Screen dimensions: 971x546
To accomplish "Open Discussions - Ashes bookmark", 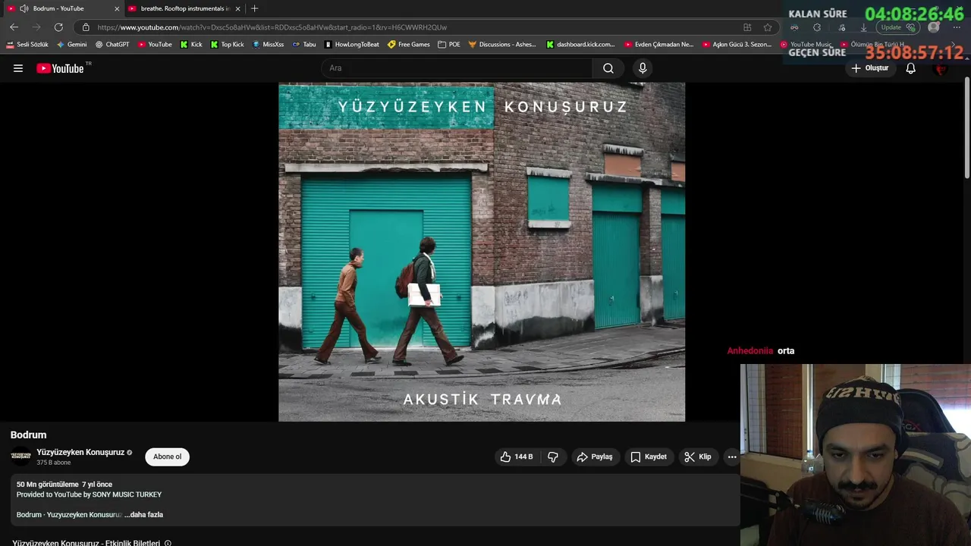I will [502, 45].
